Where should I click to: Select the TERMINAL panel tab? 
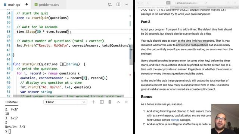[12, 102]
